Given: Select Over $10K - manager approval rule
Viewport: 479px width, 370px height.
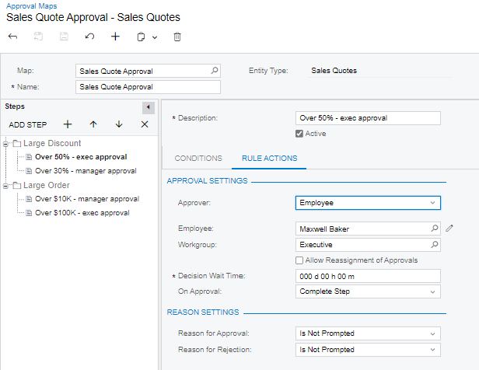Looking at the screenshot, I should [87, 199].
